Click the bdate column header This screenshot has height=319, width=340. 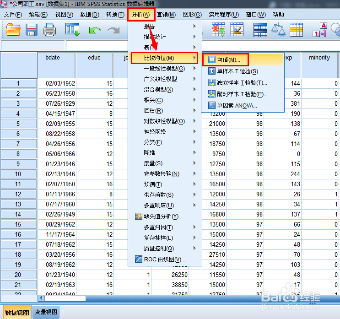[56, 65]
